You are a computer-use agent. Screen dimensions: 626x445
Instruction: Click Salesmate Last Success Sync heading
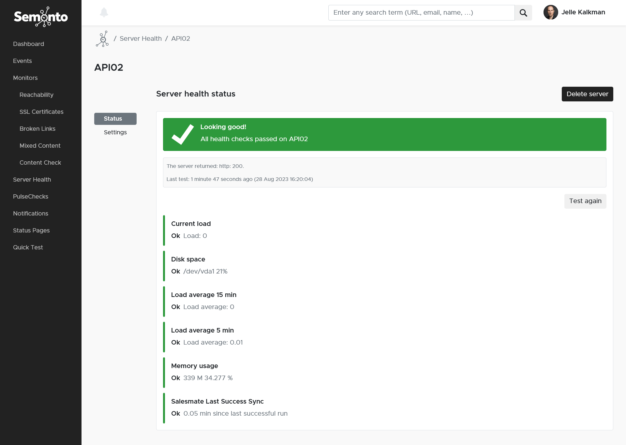click(217, 401)
